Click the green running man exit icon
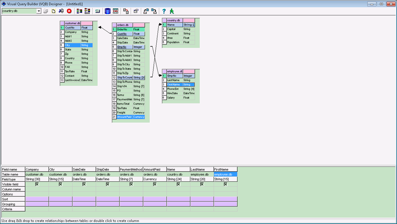Image resolution: width=397 pixels, height=224 pixels. point(171,11)
